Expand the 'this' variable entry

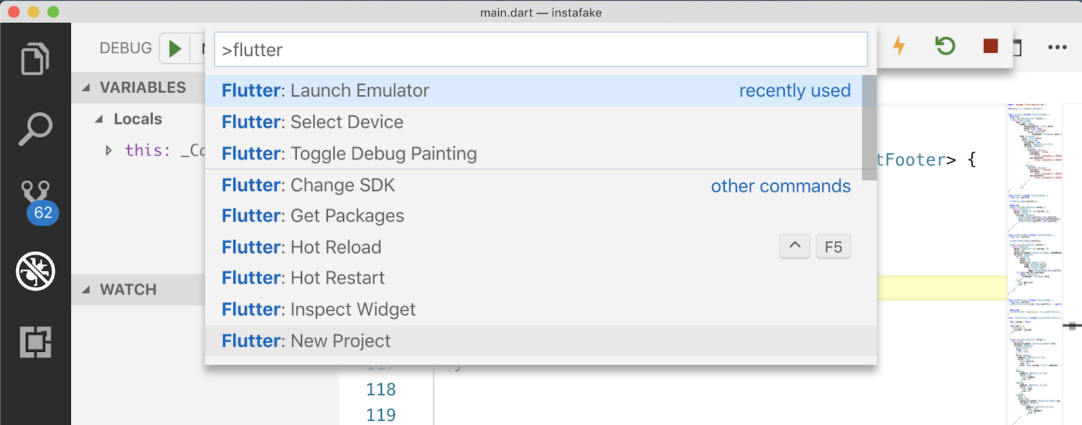108,150
